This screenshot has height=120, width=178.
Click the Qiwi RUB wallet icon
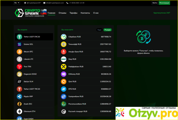[63, 81]
